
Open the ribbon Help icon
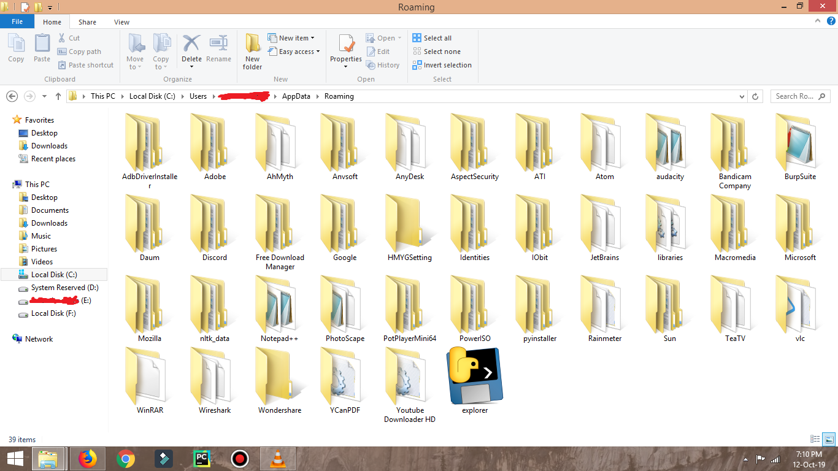(x=831, y=21)
